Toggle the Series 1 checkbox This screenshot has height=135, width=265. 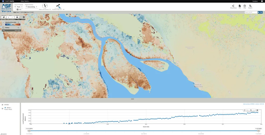[2, 109]
